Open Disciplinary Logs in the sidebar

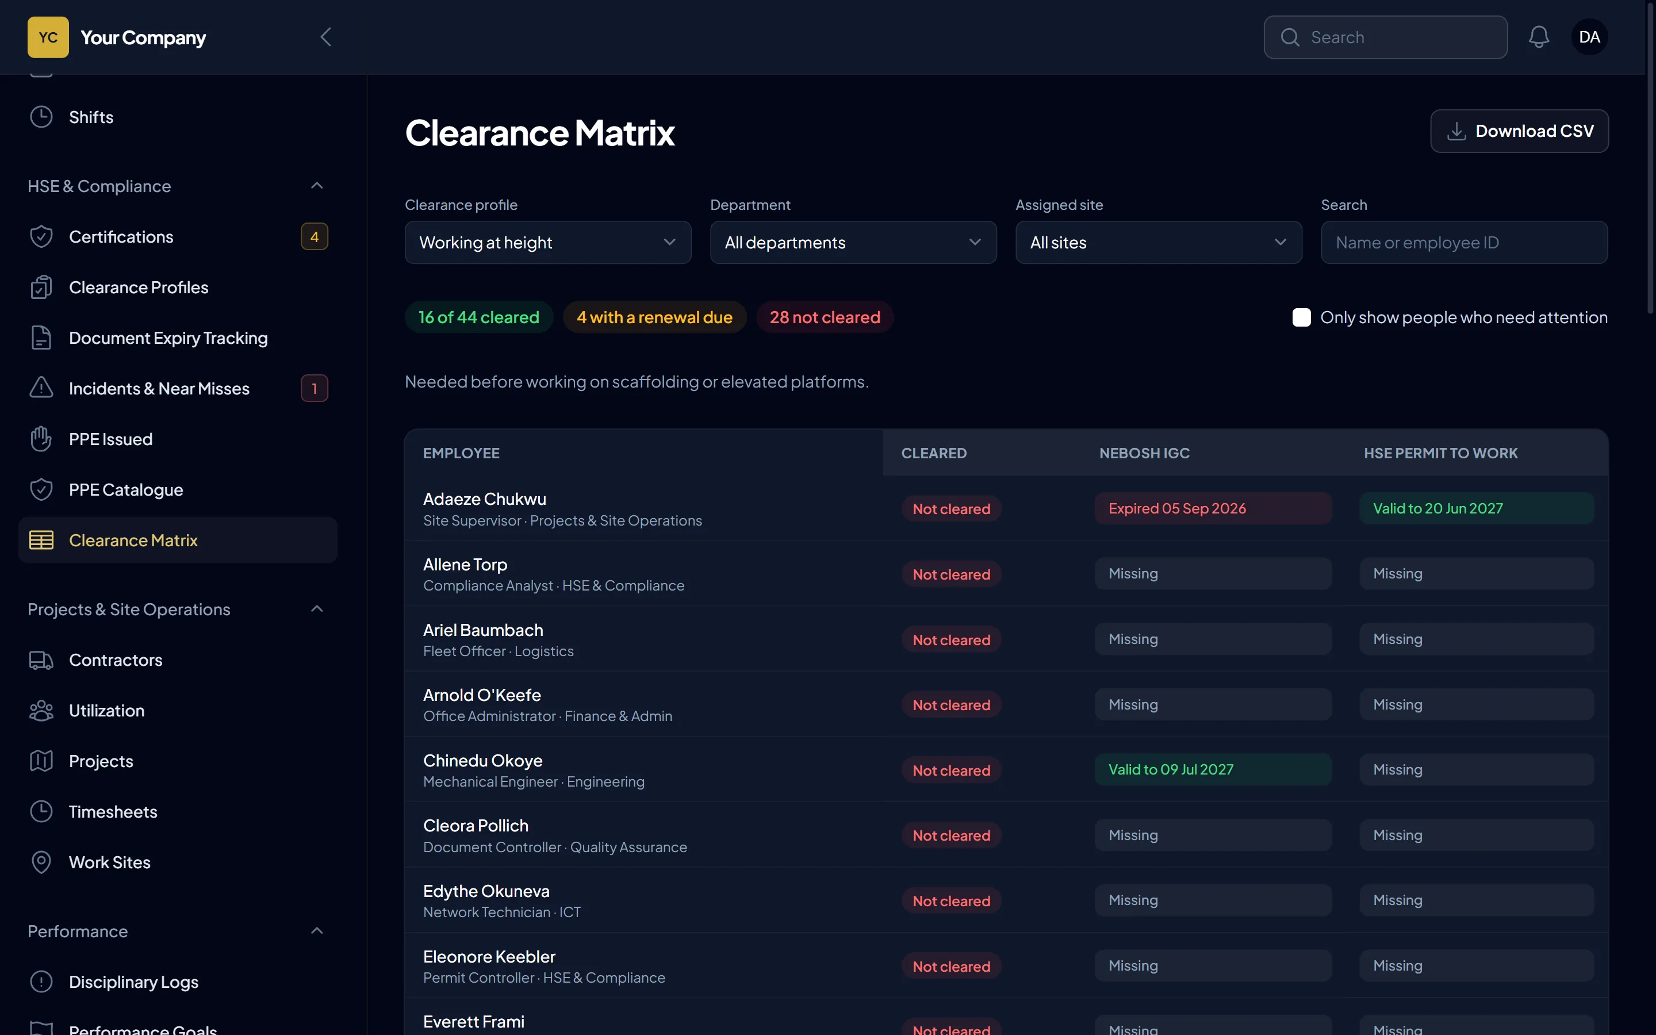coord(178,982)
